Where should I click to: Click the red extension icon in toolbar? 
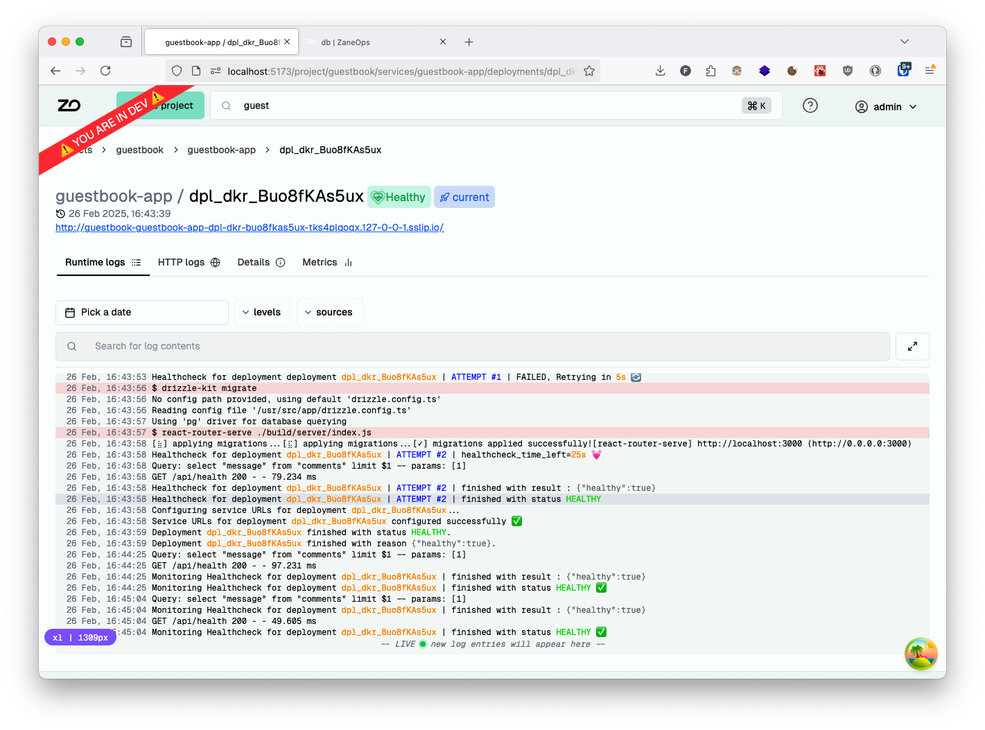(820, 71)
